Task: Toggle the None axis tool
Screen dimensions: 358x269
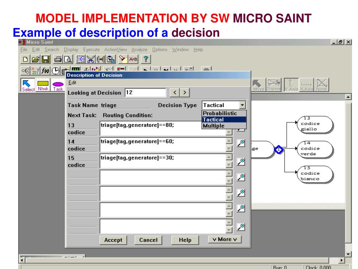Action: pos(322,85)
